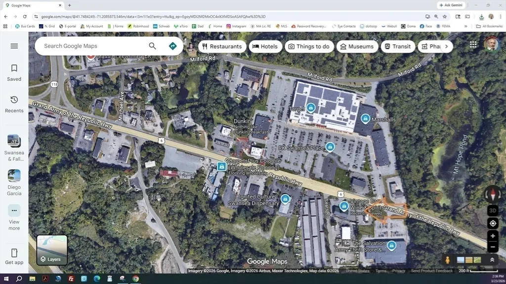Click the Ignited Culture Swansea Dispensary pin

pyautogui.click(x=285, y=199)
